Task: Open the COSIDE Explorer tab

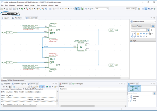Action: tap(19, 84)
